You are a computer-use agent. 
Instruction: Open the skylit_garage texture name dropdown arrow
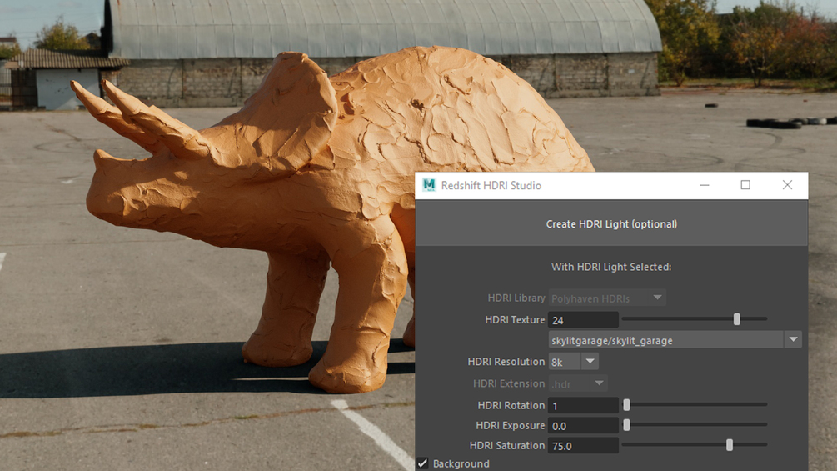793,339
